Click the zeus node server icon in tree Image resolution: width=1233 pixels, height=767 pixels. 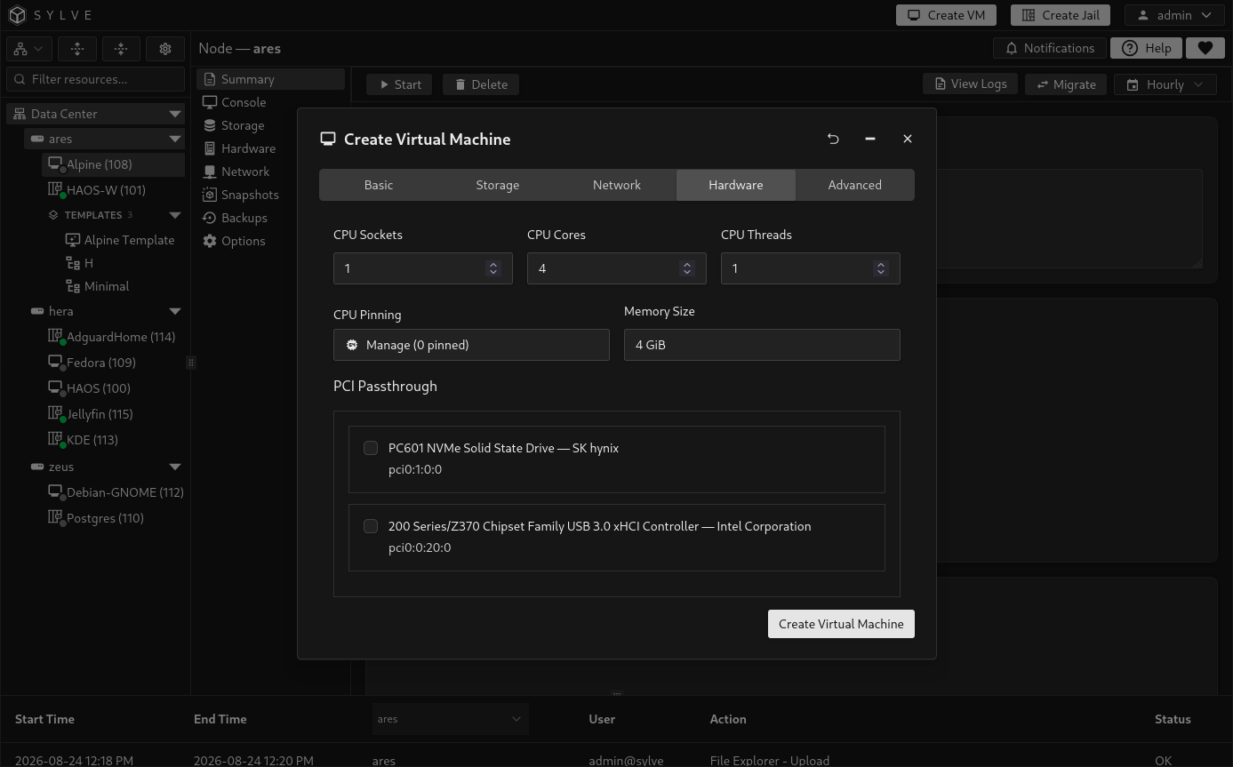click(37, 467)
